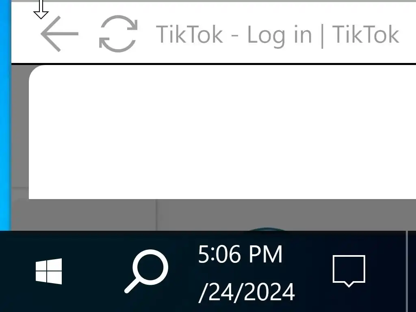Open taskbar search magnifier
This screenshot has width=416, height=312.
point(146,271)
